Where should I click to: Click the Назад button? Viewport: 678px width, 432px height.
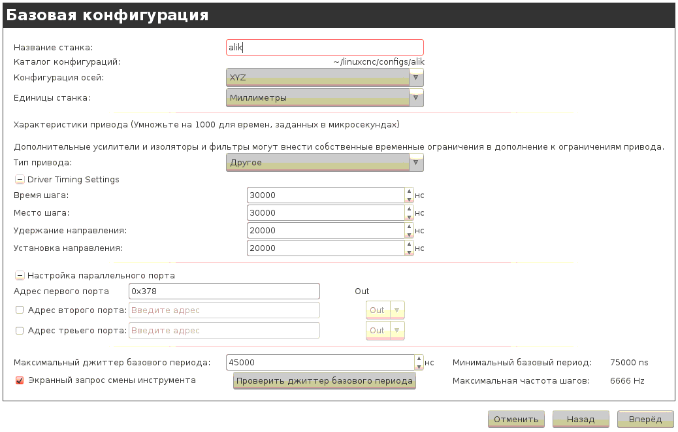[x=581, y=420]
